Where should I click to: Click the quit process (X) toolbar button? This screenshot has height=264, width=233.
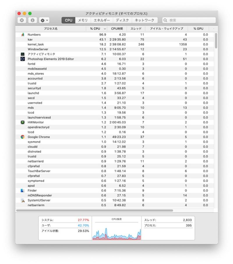tap(22, 20)
